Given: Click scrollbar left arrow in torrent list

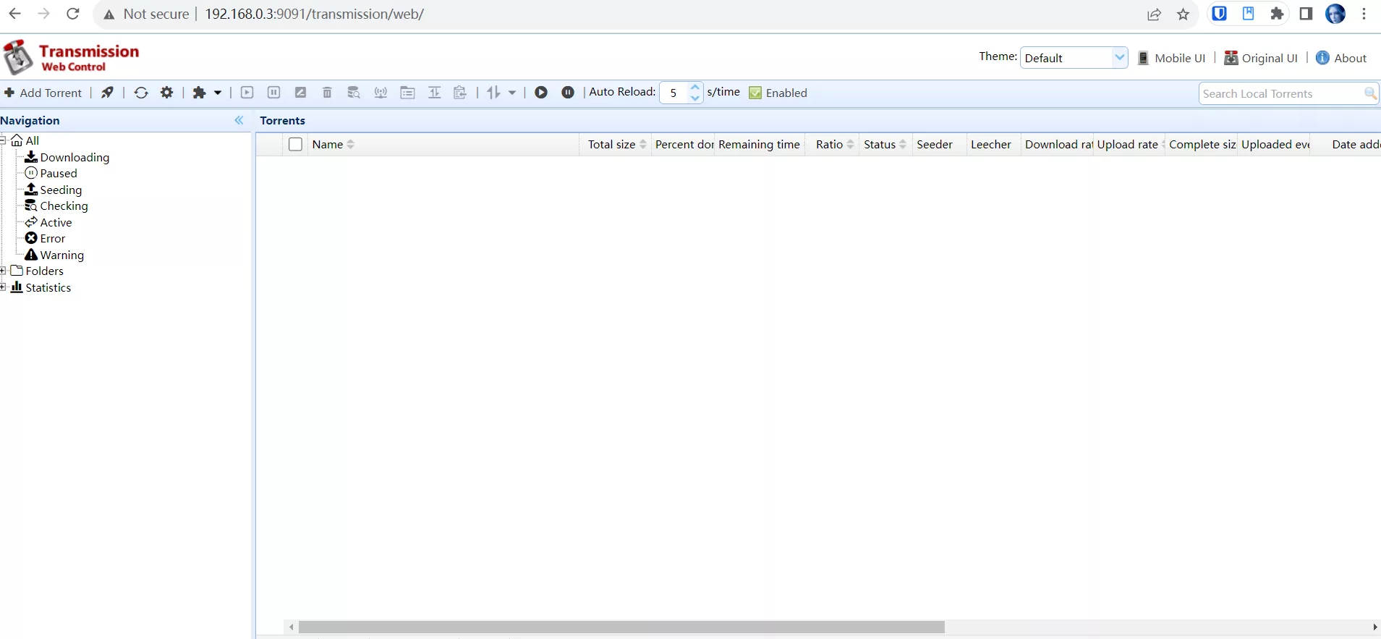Looking at the screenshot, I should pos(291,627).
